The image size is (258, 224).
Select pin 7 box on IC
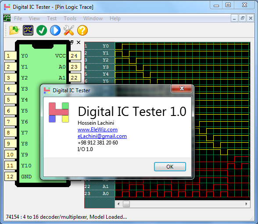click(x=11, y=122)
